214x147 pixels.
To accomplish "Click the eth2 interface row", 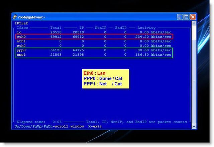I will click(94, 46).
